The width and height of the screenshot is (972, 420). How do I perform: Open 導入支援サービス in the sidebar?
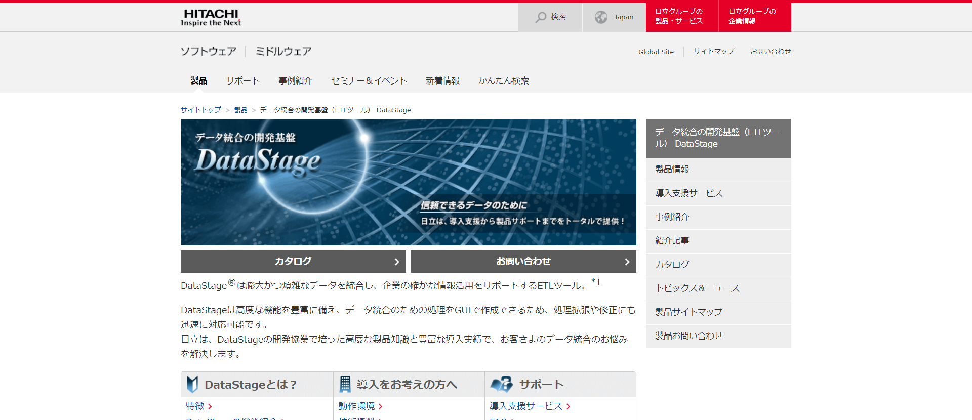718,193
